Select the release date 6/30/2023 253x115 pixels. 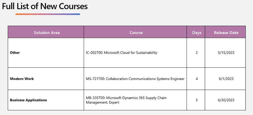tap(226, 100)
